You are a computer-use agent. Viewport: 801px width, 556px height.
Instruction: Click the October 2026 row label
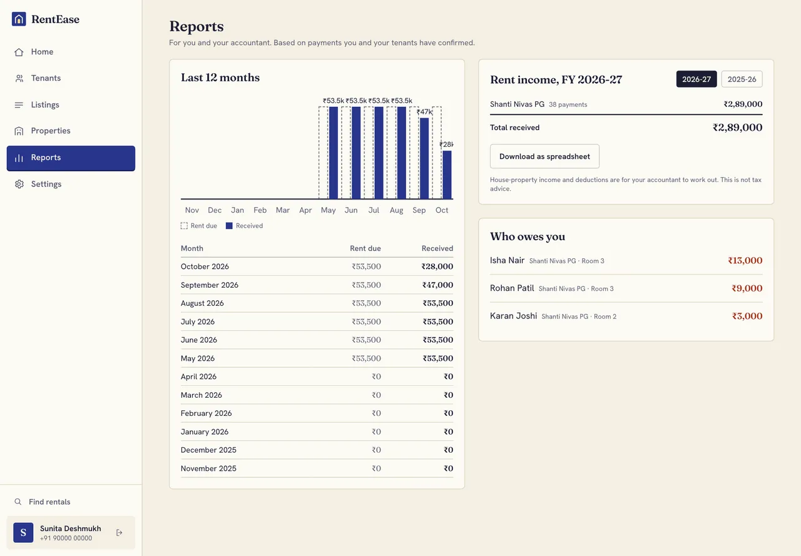coord(205,266)
